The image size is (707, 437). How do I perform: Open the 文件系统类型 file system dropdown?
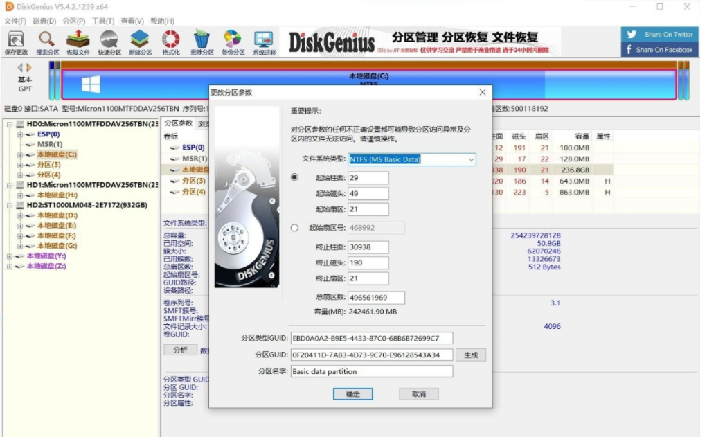click(x=470, y=159)
